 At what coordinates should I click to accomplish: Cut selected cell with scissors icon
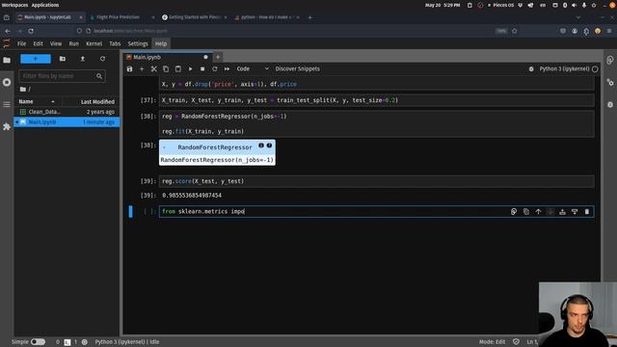pos(154,68)
